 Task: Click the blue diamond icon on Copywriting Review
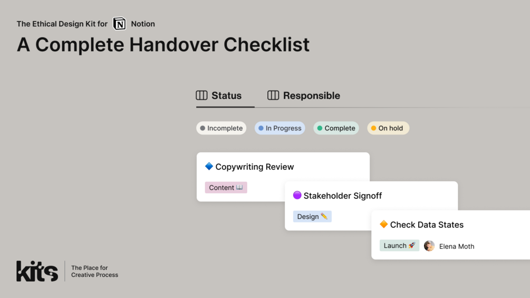click(x=209, y=166)
